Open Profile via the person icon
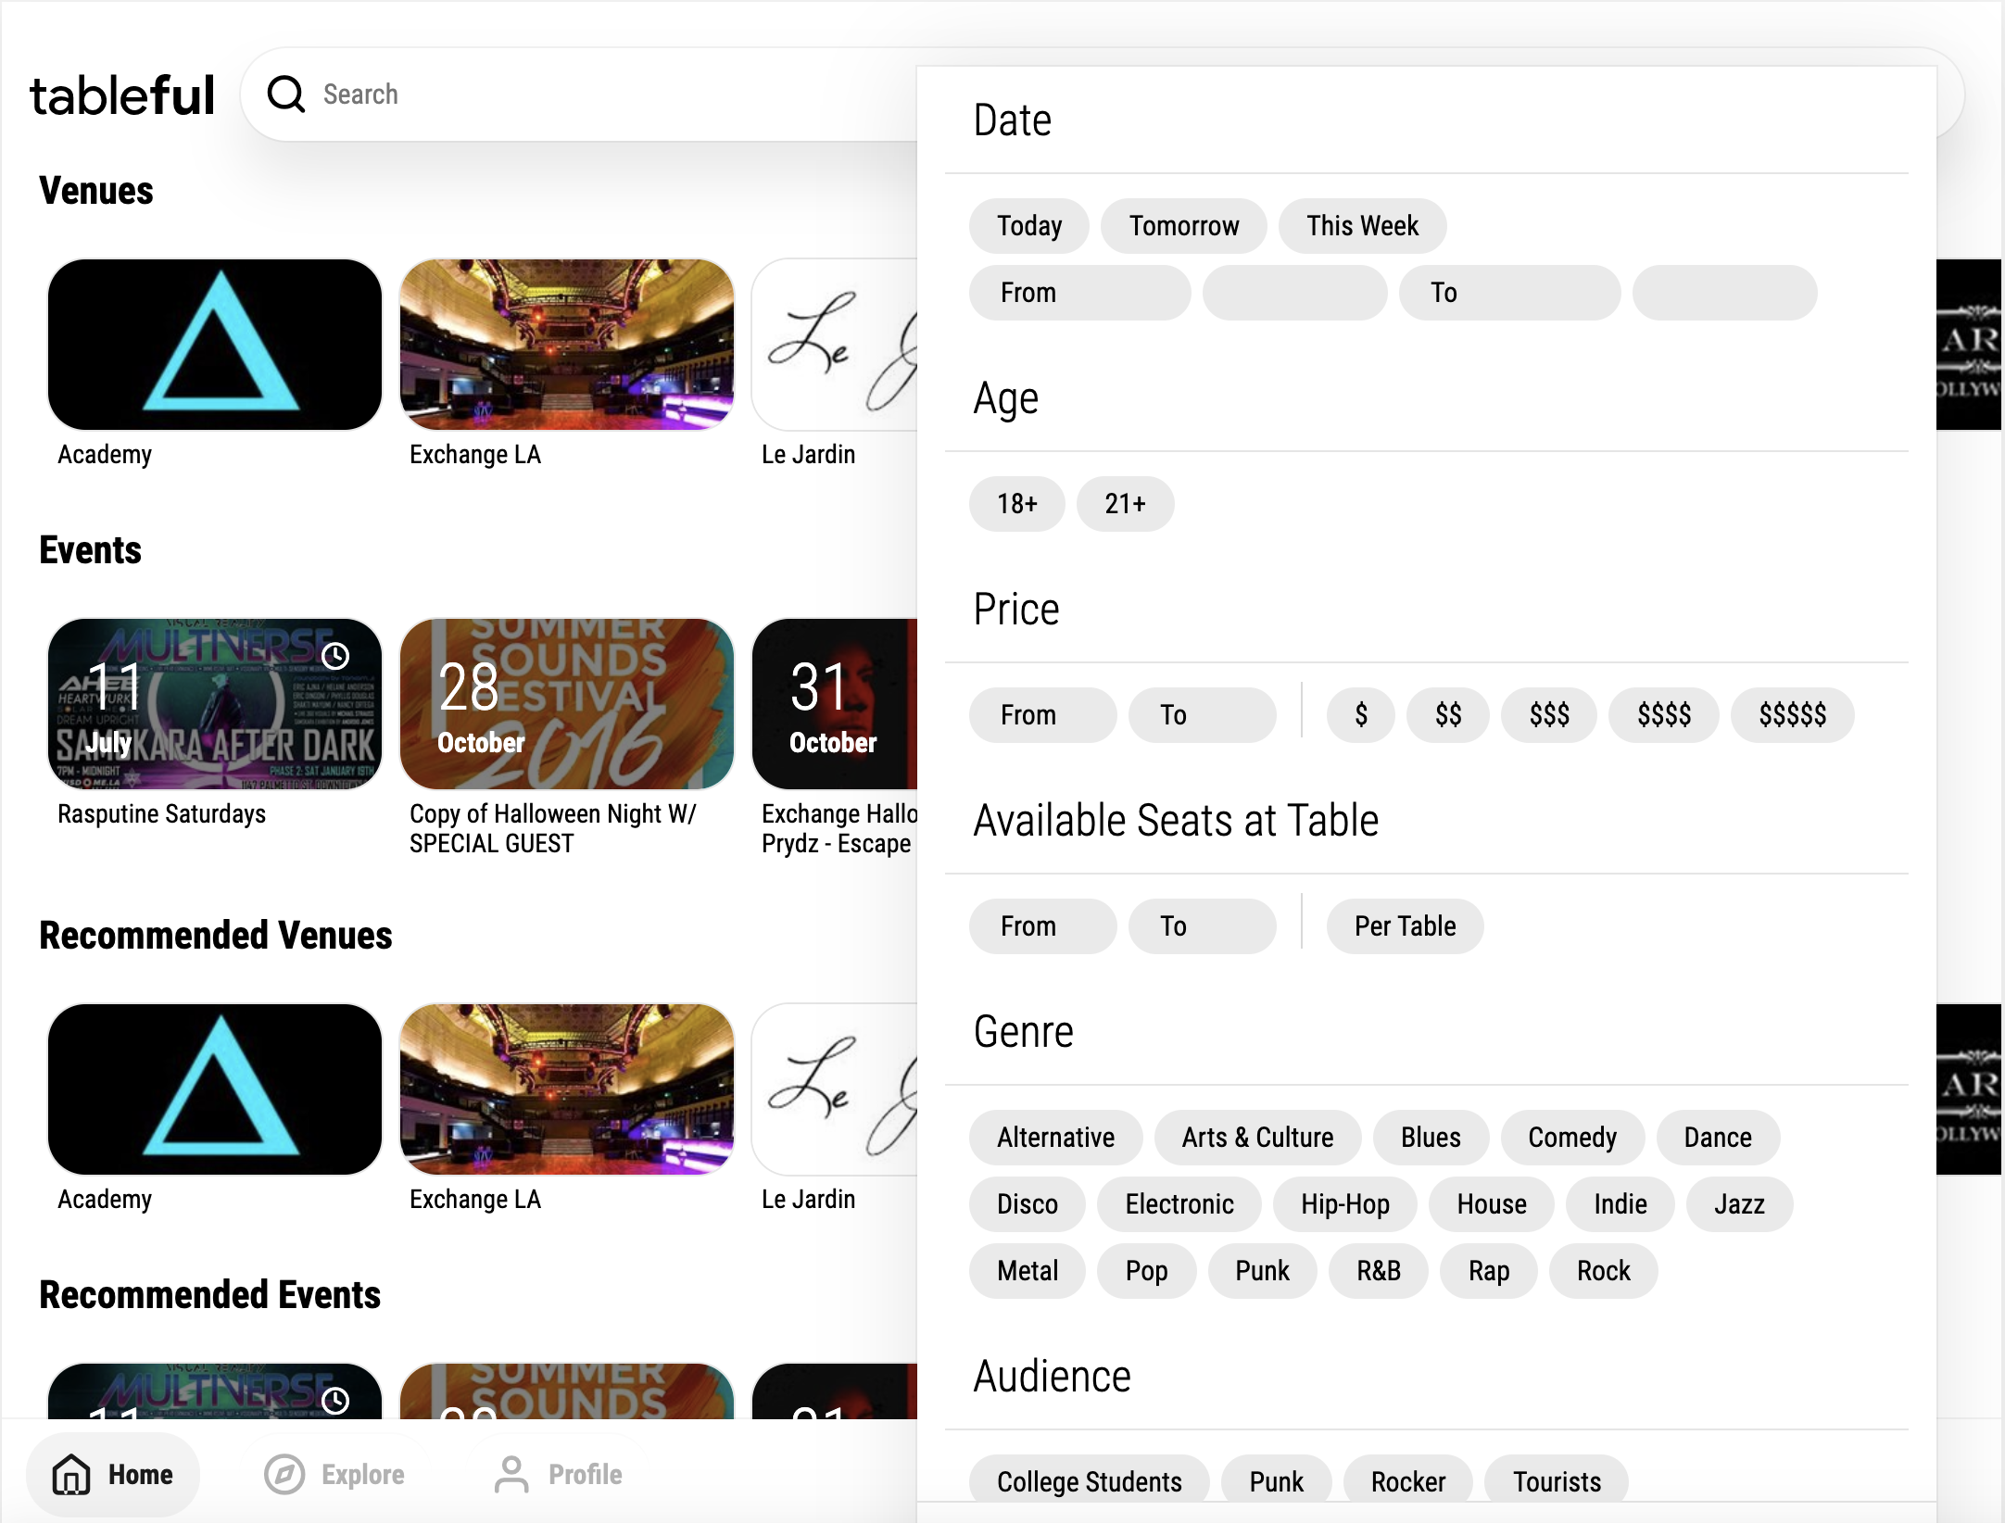 click(510, 1474)
